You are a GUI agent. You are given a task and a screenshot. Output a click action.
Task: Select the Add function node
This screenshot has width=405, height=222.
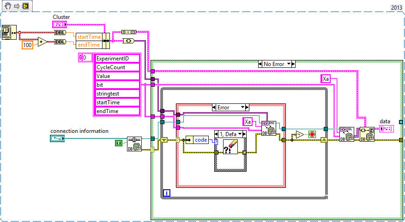[42, 42]
